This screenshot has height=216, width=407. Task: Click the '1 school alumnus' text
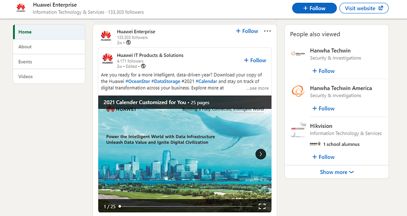point(341,144)
